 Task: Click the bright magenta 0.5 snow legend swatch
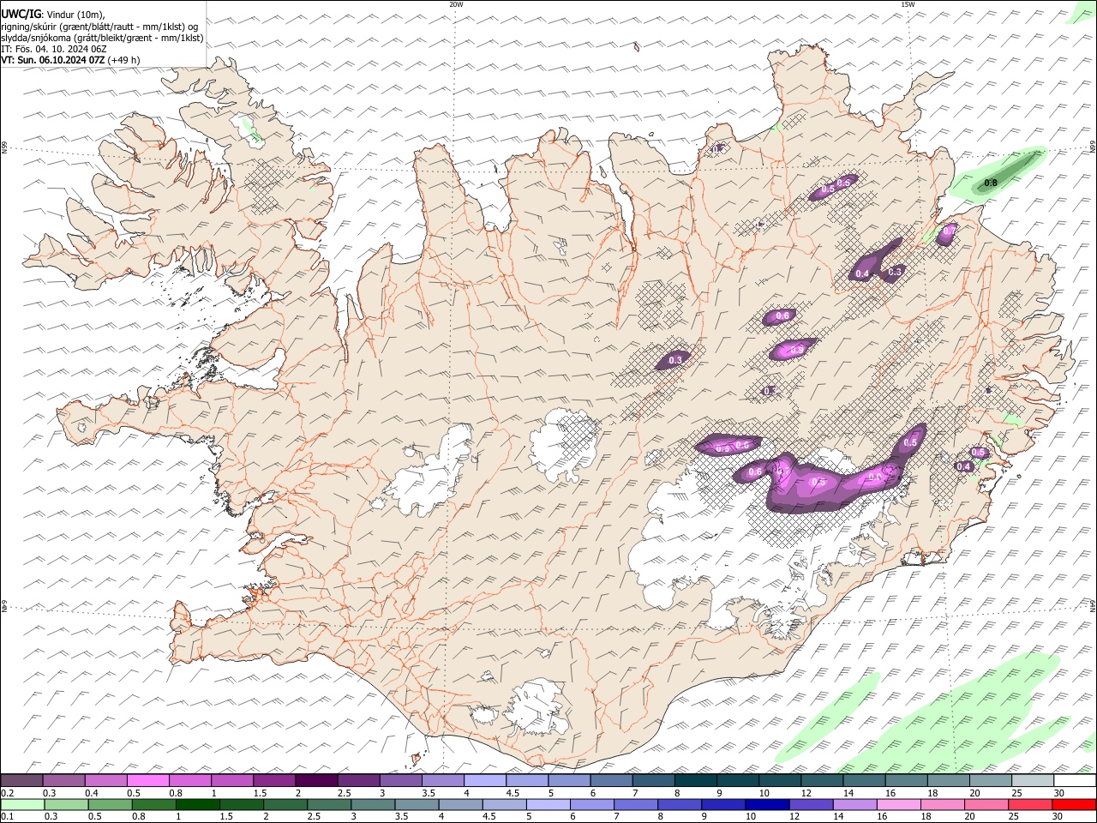148,780
